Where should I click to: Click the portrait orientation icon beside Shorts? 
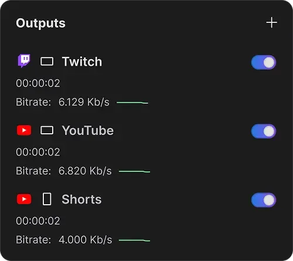point(47,199)
